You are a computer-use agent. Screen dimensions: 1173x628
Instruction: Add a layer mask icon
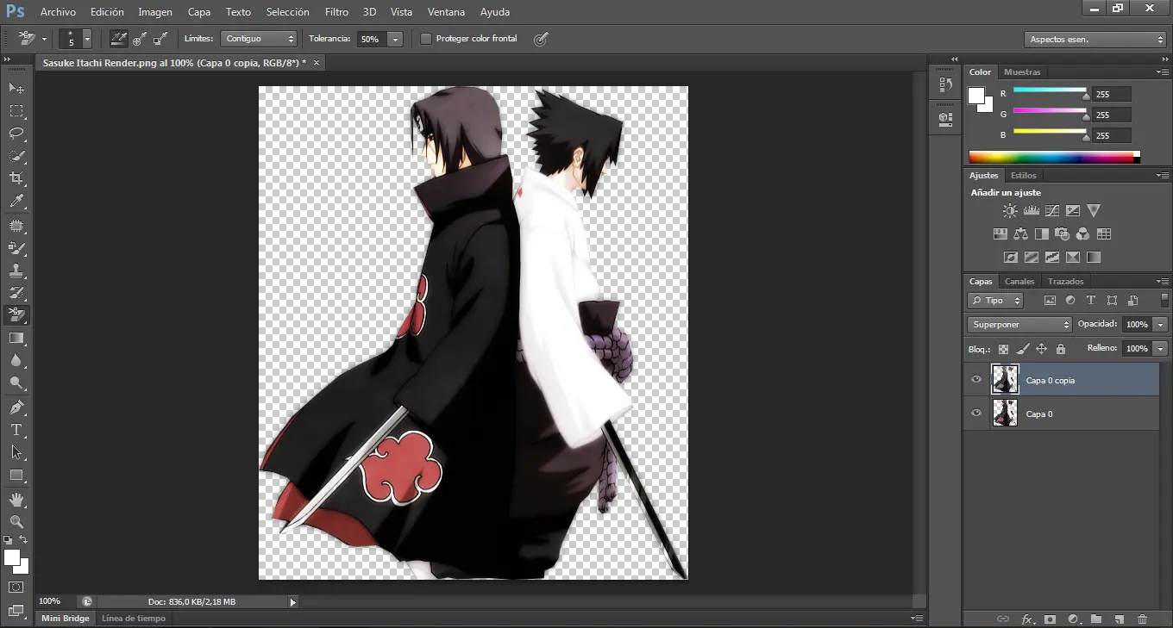pyautogui.click(x=1050, y=619)
